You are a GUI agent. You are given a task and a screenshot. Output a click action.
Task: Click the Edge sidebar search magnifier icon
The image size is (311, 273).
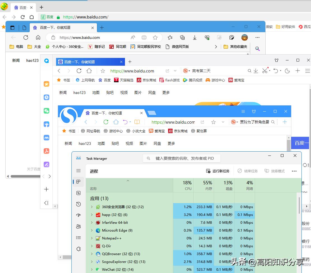coord(257,48)
